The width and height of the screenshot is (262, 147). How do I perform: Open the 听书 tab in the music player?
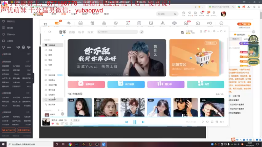81,32
